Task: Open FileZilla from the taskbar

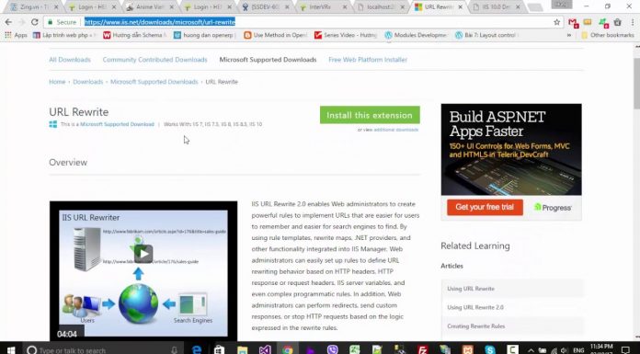Action: click(422, 349)
